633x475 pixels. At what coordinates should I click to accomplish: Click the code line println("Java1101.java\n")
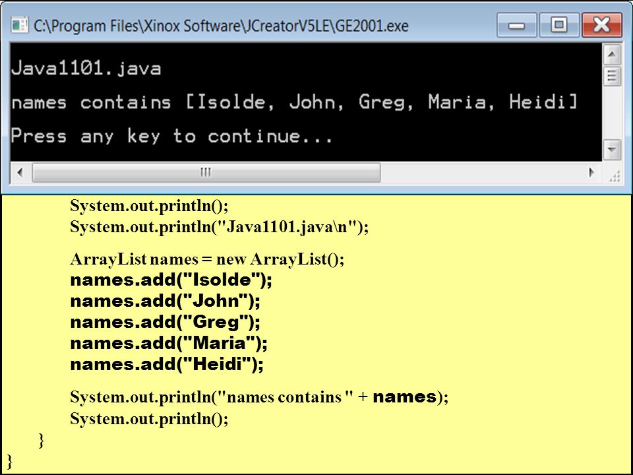click(219, 226)
